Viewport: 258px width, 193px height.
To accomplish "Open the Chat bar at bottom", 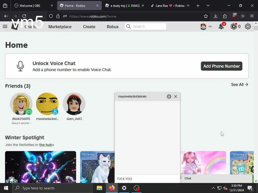I will (217, 179).
